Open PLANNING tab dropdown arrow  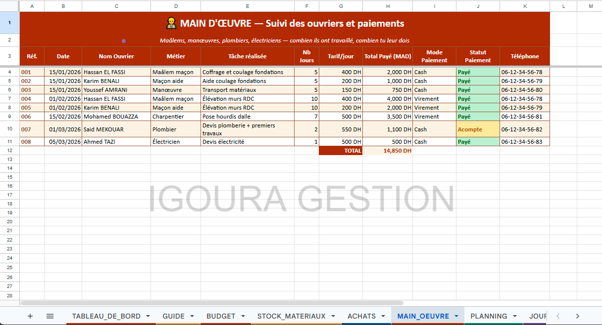tap(515, 316)
